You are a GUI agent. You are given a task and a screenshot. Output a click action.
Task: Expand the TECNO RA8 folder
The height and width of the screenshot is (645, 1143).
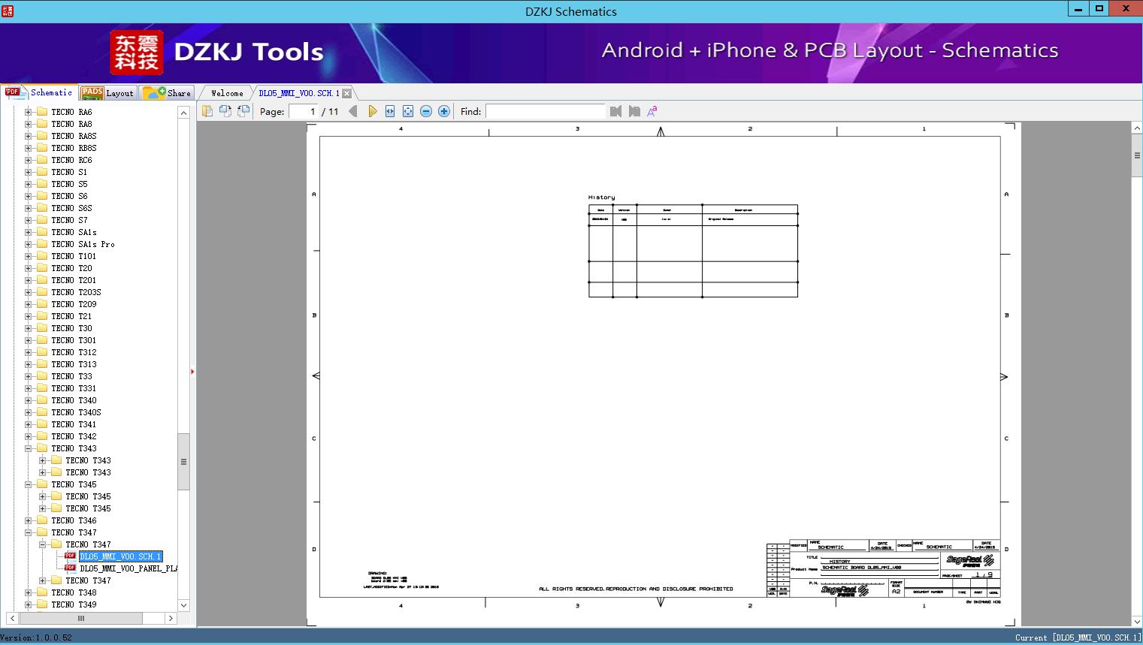point(28,124)
